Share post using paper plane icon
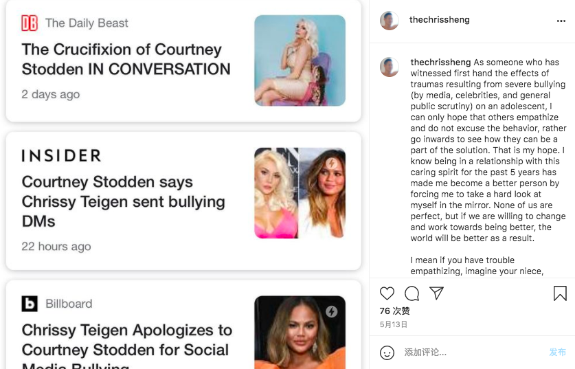The width and height of the screenshot is (575, 369). 436,293
